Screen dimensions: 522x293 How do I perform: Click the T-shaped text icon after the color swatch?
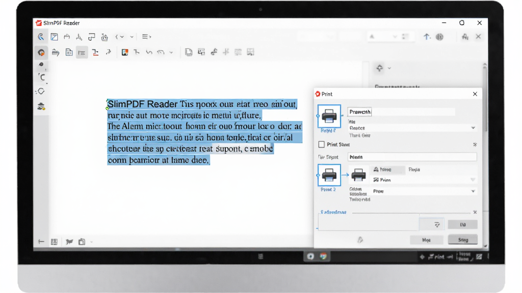pyautogui.click(x=137, y=52)
